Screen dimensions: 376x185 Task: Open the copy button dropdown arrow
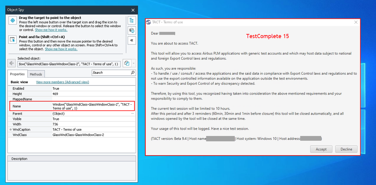click(134, 63)
